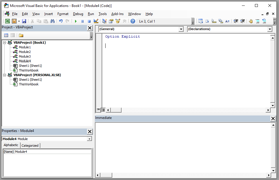Click the Break icon on the toolbar
The height and width of the screenshot is (180, 279).
tap(82, 21)
